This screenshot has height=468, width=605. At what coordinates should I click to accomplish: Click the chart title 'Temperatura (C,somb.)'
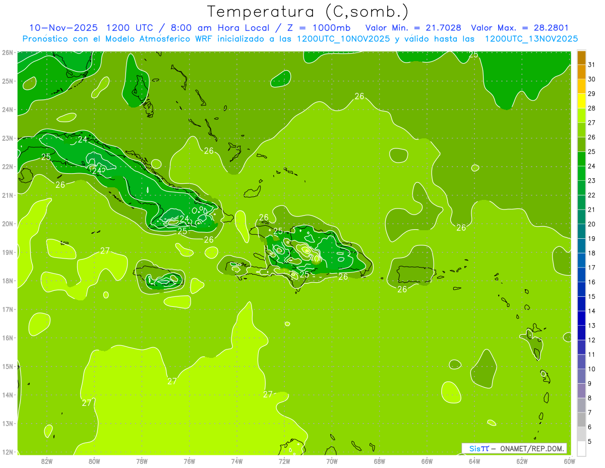(308, 12)
